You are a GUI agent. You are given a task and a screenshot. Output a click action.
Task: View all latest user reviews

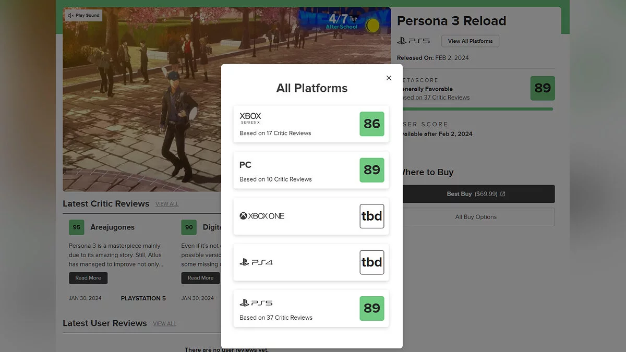[164, 323]
